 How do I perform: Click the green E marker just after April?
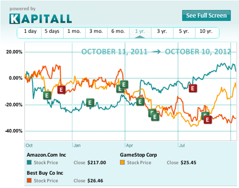pos(140,102)
